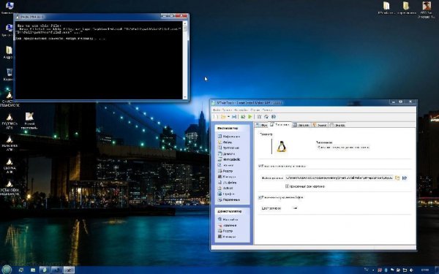439x274 pixels.
Task: Click the green Run play toolbar icon
Action: pos(250,117)
